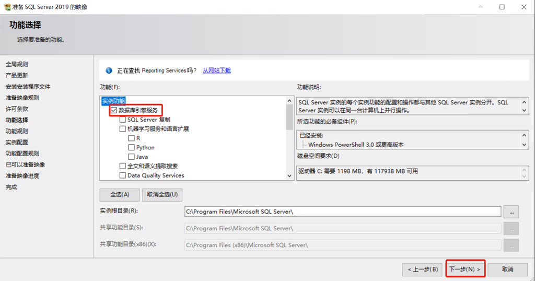Click 下一步(N) to continue
The width and height of the screenshot is (535, 281).
point(465,269)
